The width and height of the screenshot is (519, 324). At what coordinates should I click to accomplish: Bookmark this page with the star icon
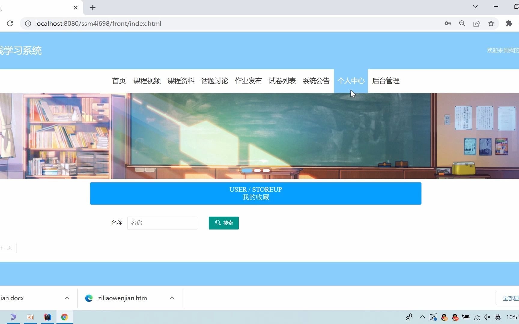coord(491,23)
